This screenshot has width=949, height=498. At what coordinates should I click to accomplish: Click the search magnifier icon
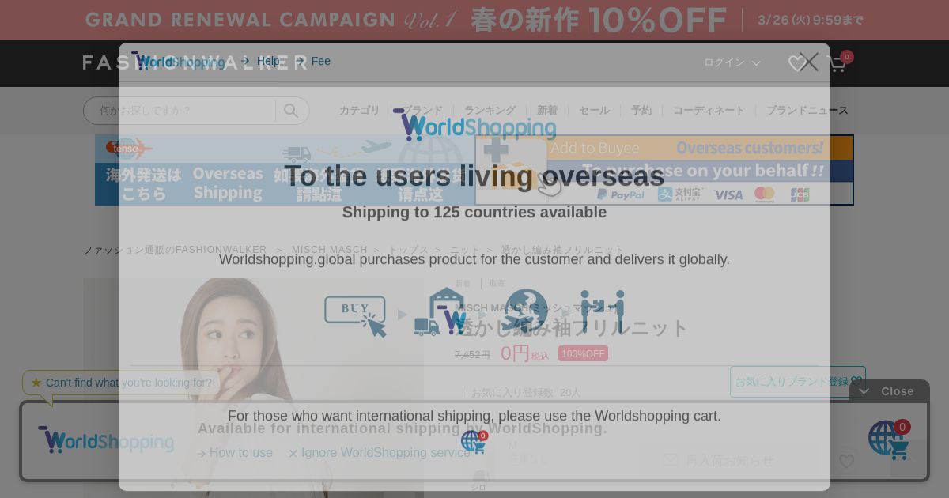292,111
